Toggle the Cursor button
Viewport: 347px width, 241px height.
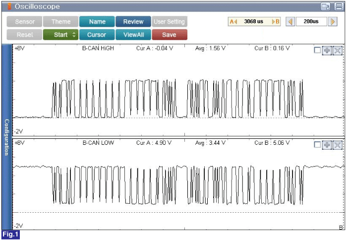tap(97, 35)
